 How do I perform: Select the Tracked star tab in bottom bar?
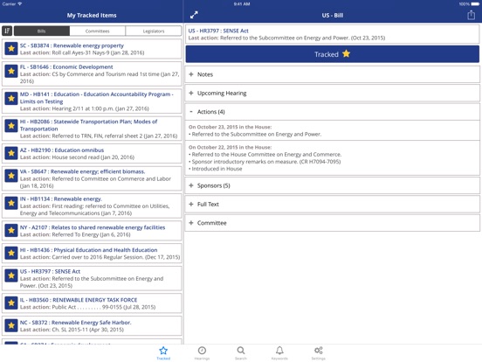coord(163,352)
